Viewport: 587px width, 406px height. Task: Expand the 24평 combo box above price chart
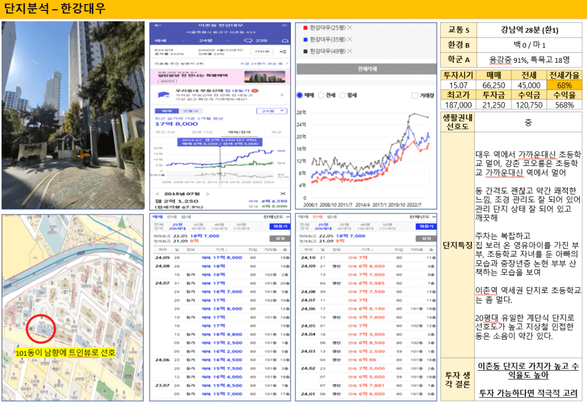click(x=272, y=111)
